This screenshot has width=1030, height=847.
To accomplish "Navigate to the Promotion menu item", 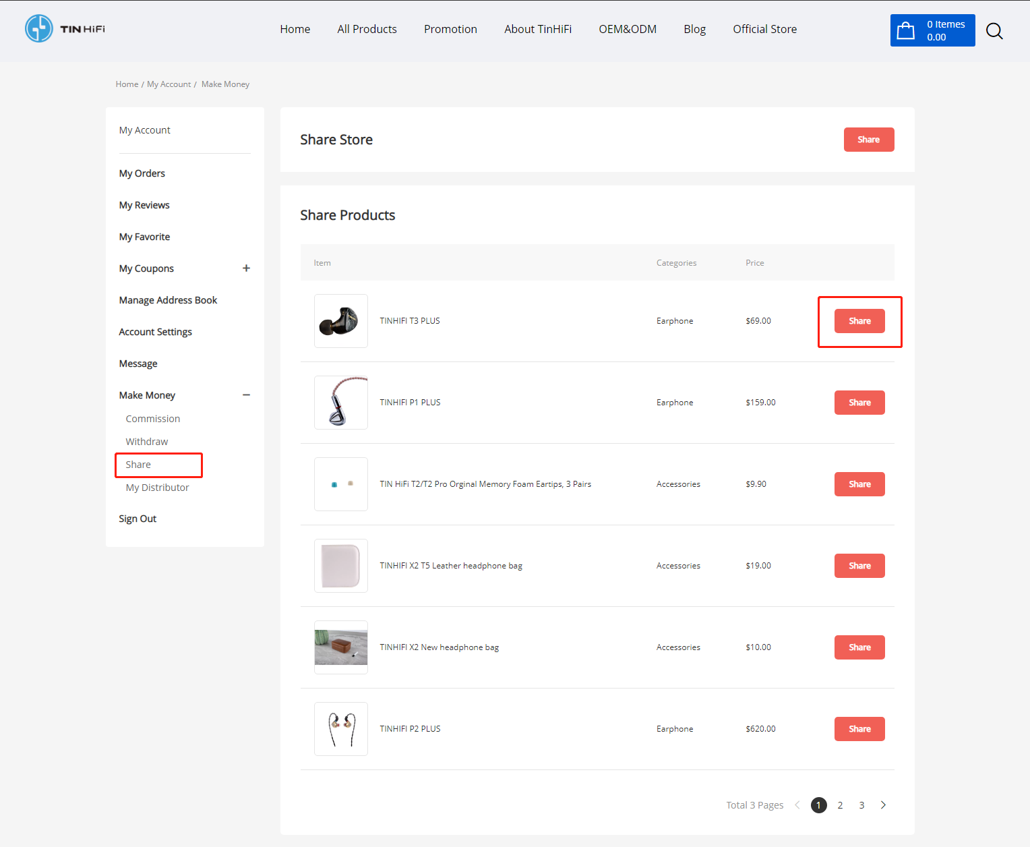I will [x=450, y=29].
